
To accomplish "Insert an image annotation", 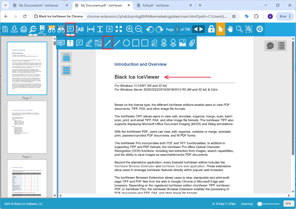I will 183,43.
